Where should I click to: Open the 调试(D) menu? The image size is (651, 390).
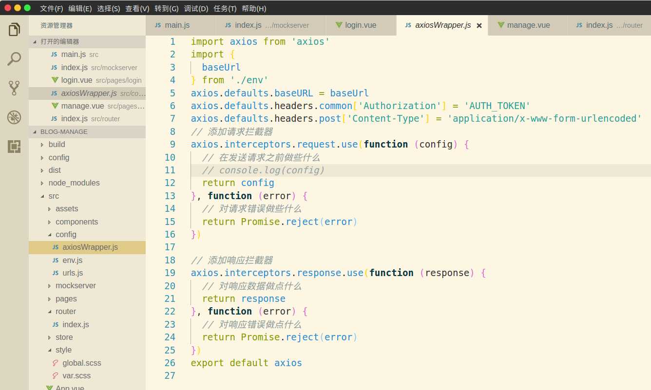tap(196, 8)
